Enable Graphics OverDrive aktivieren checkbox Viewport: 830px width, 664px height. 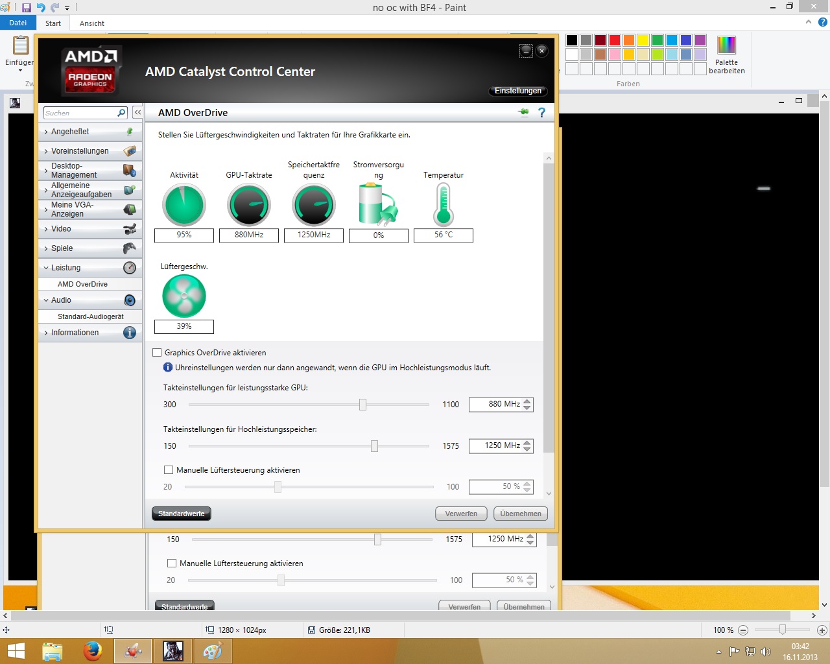157,353
